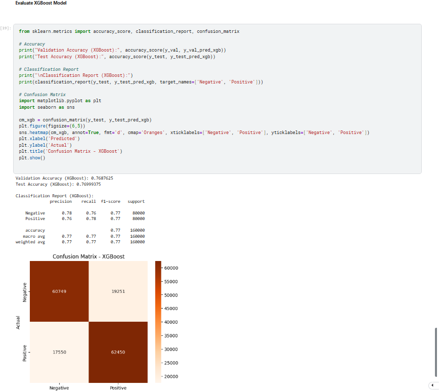Viewport: 439px width, 391px height.
Task: Select the "[19]:" cell prompt
Action: click(x=6, y=28)
